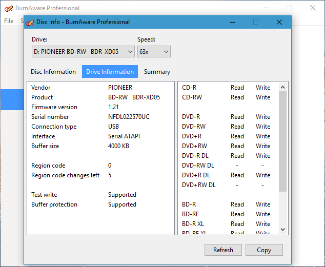Click the capabilities list scrollbar thumb
The image size is (325, 267).
[x=283, y=141]
